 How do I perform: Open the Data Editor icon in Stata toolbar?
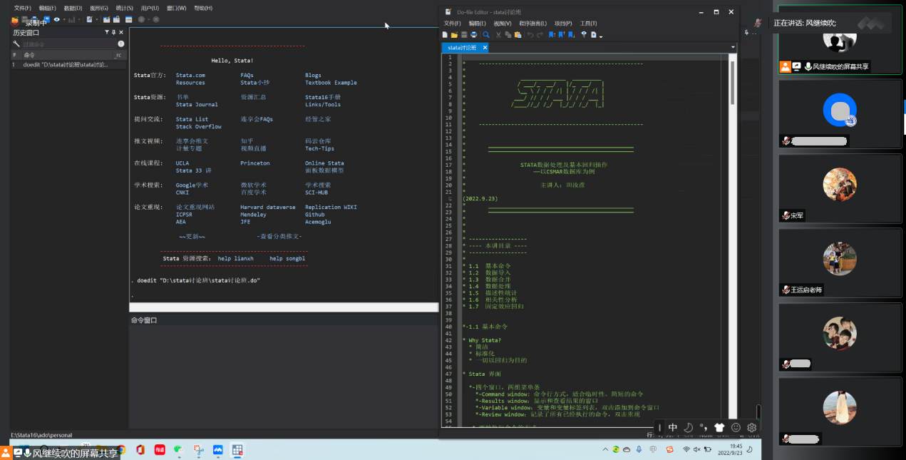106,19
